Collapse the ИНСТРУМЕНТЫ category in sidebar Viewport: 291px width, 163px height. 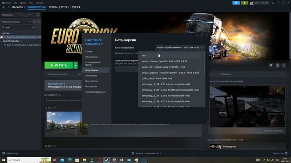(x=2, y=41)
